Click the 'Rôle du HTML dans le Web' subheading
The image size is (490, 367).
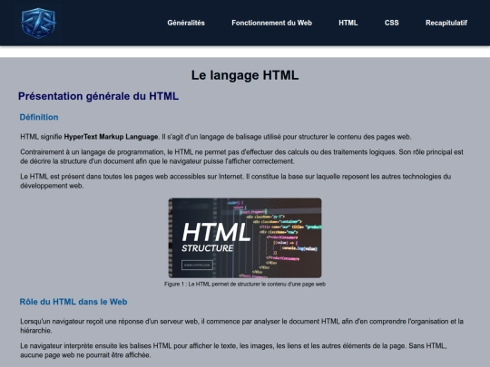73,302
